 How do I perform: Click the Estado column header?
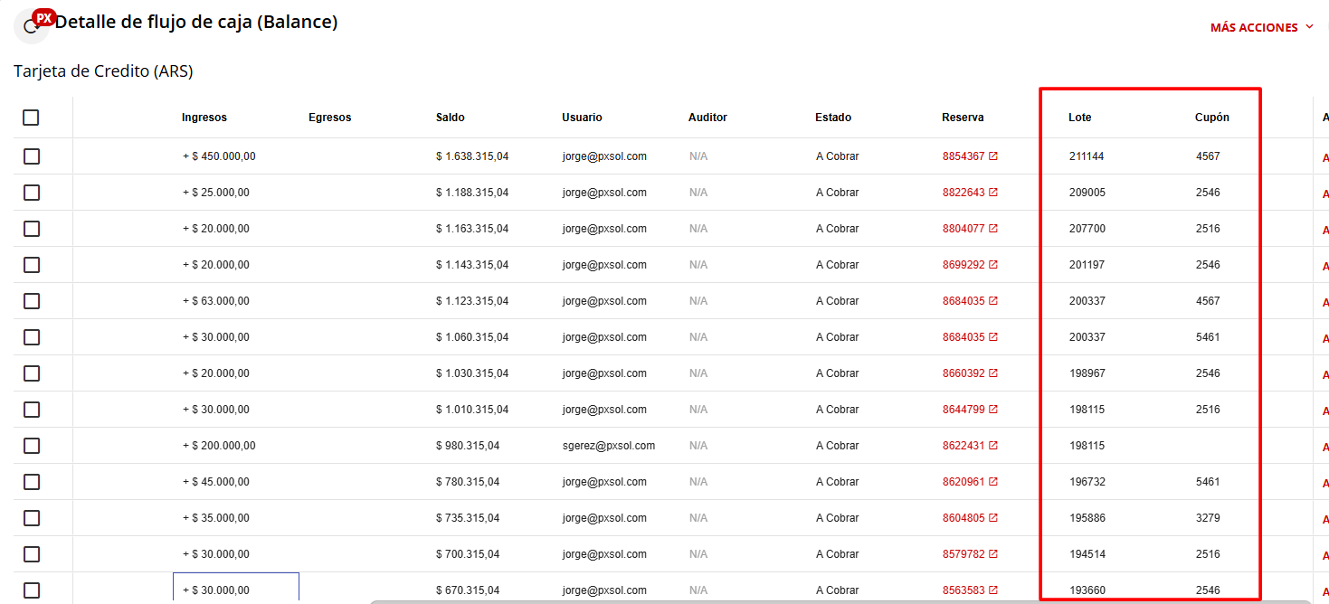[x=833, y=118]
